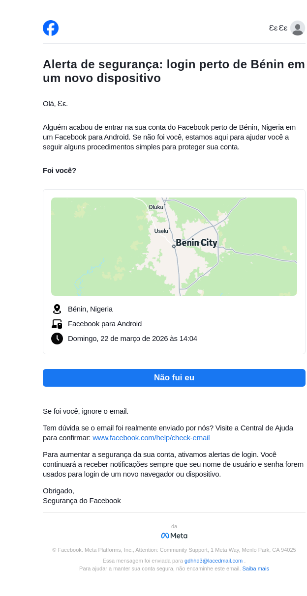The width and height of the screenshot is (307, 596).
Task: Click the Benin City map marker dot
Action: point(174,246)
